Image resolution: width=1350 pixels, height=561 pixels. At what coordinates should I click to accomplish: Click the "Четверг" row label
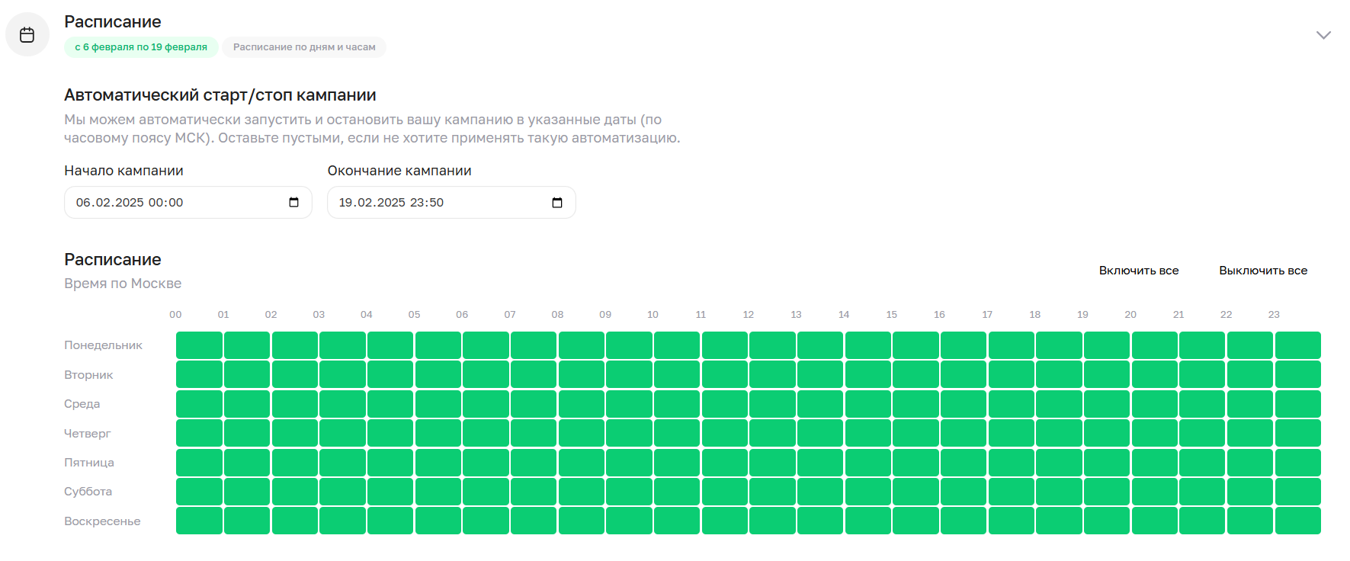[87, 434]
